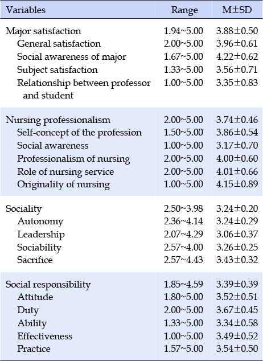Click Social awareness of major label

point(72,56)
